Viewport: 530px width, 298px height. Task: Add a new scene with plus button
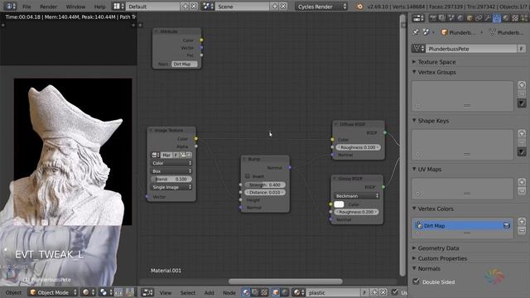(x=274, y=6)
